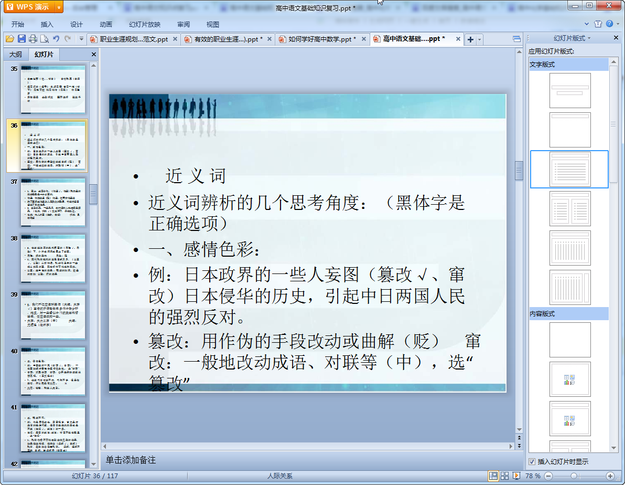Select slide 37 thumbnail
The image size is (625, 485).
tap(53, 203)
